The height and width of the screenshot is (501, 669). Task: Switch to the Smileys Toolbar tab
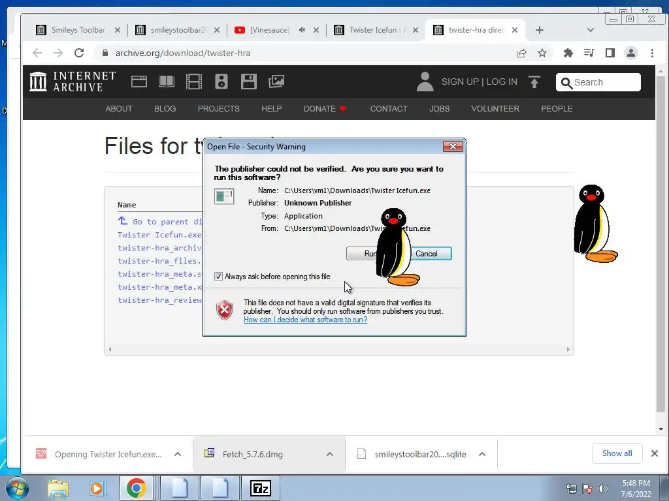[78, 30]
